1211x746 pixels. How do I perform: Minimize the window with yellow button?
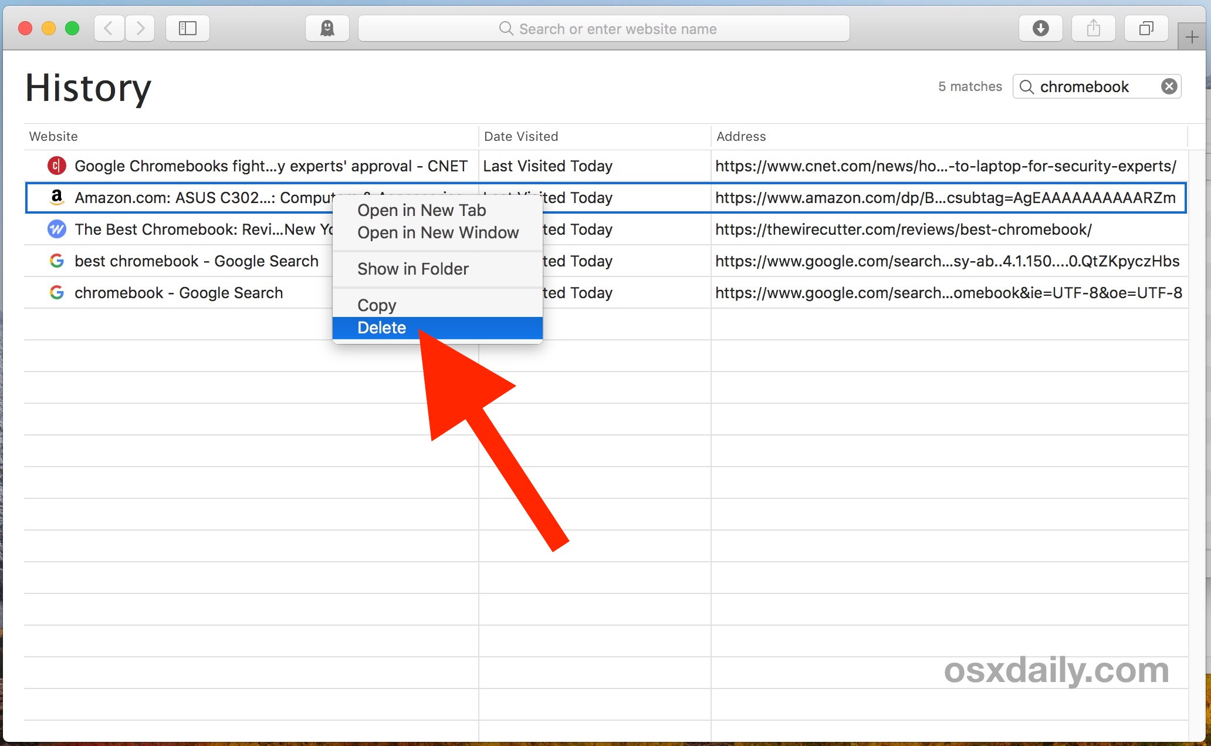(x=49, y=28)
